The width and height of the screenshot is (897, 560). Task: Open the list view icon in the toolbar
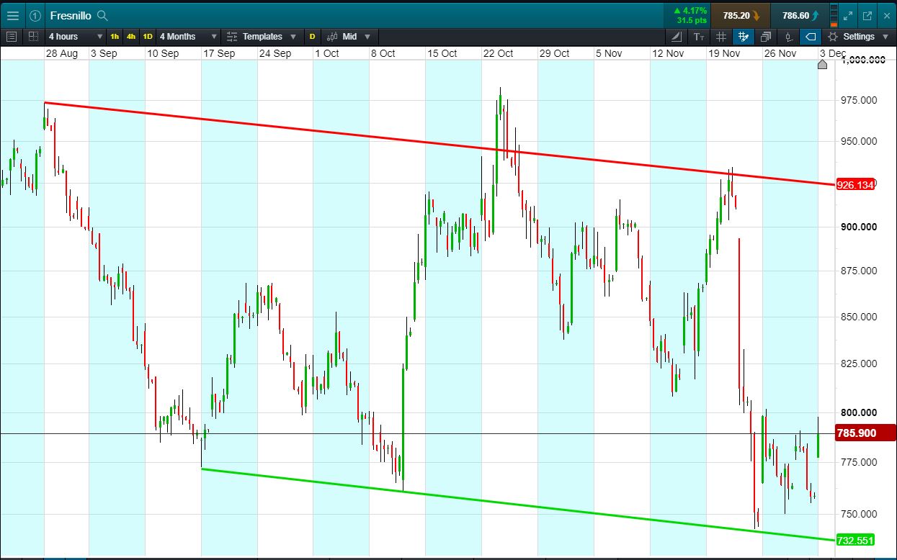tap(12, 36)
